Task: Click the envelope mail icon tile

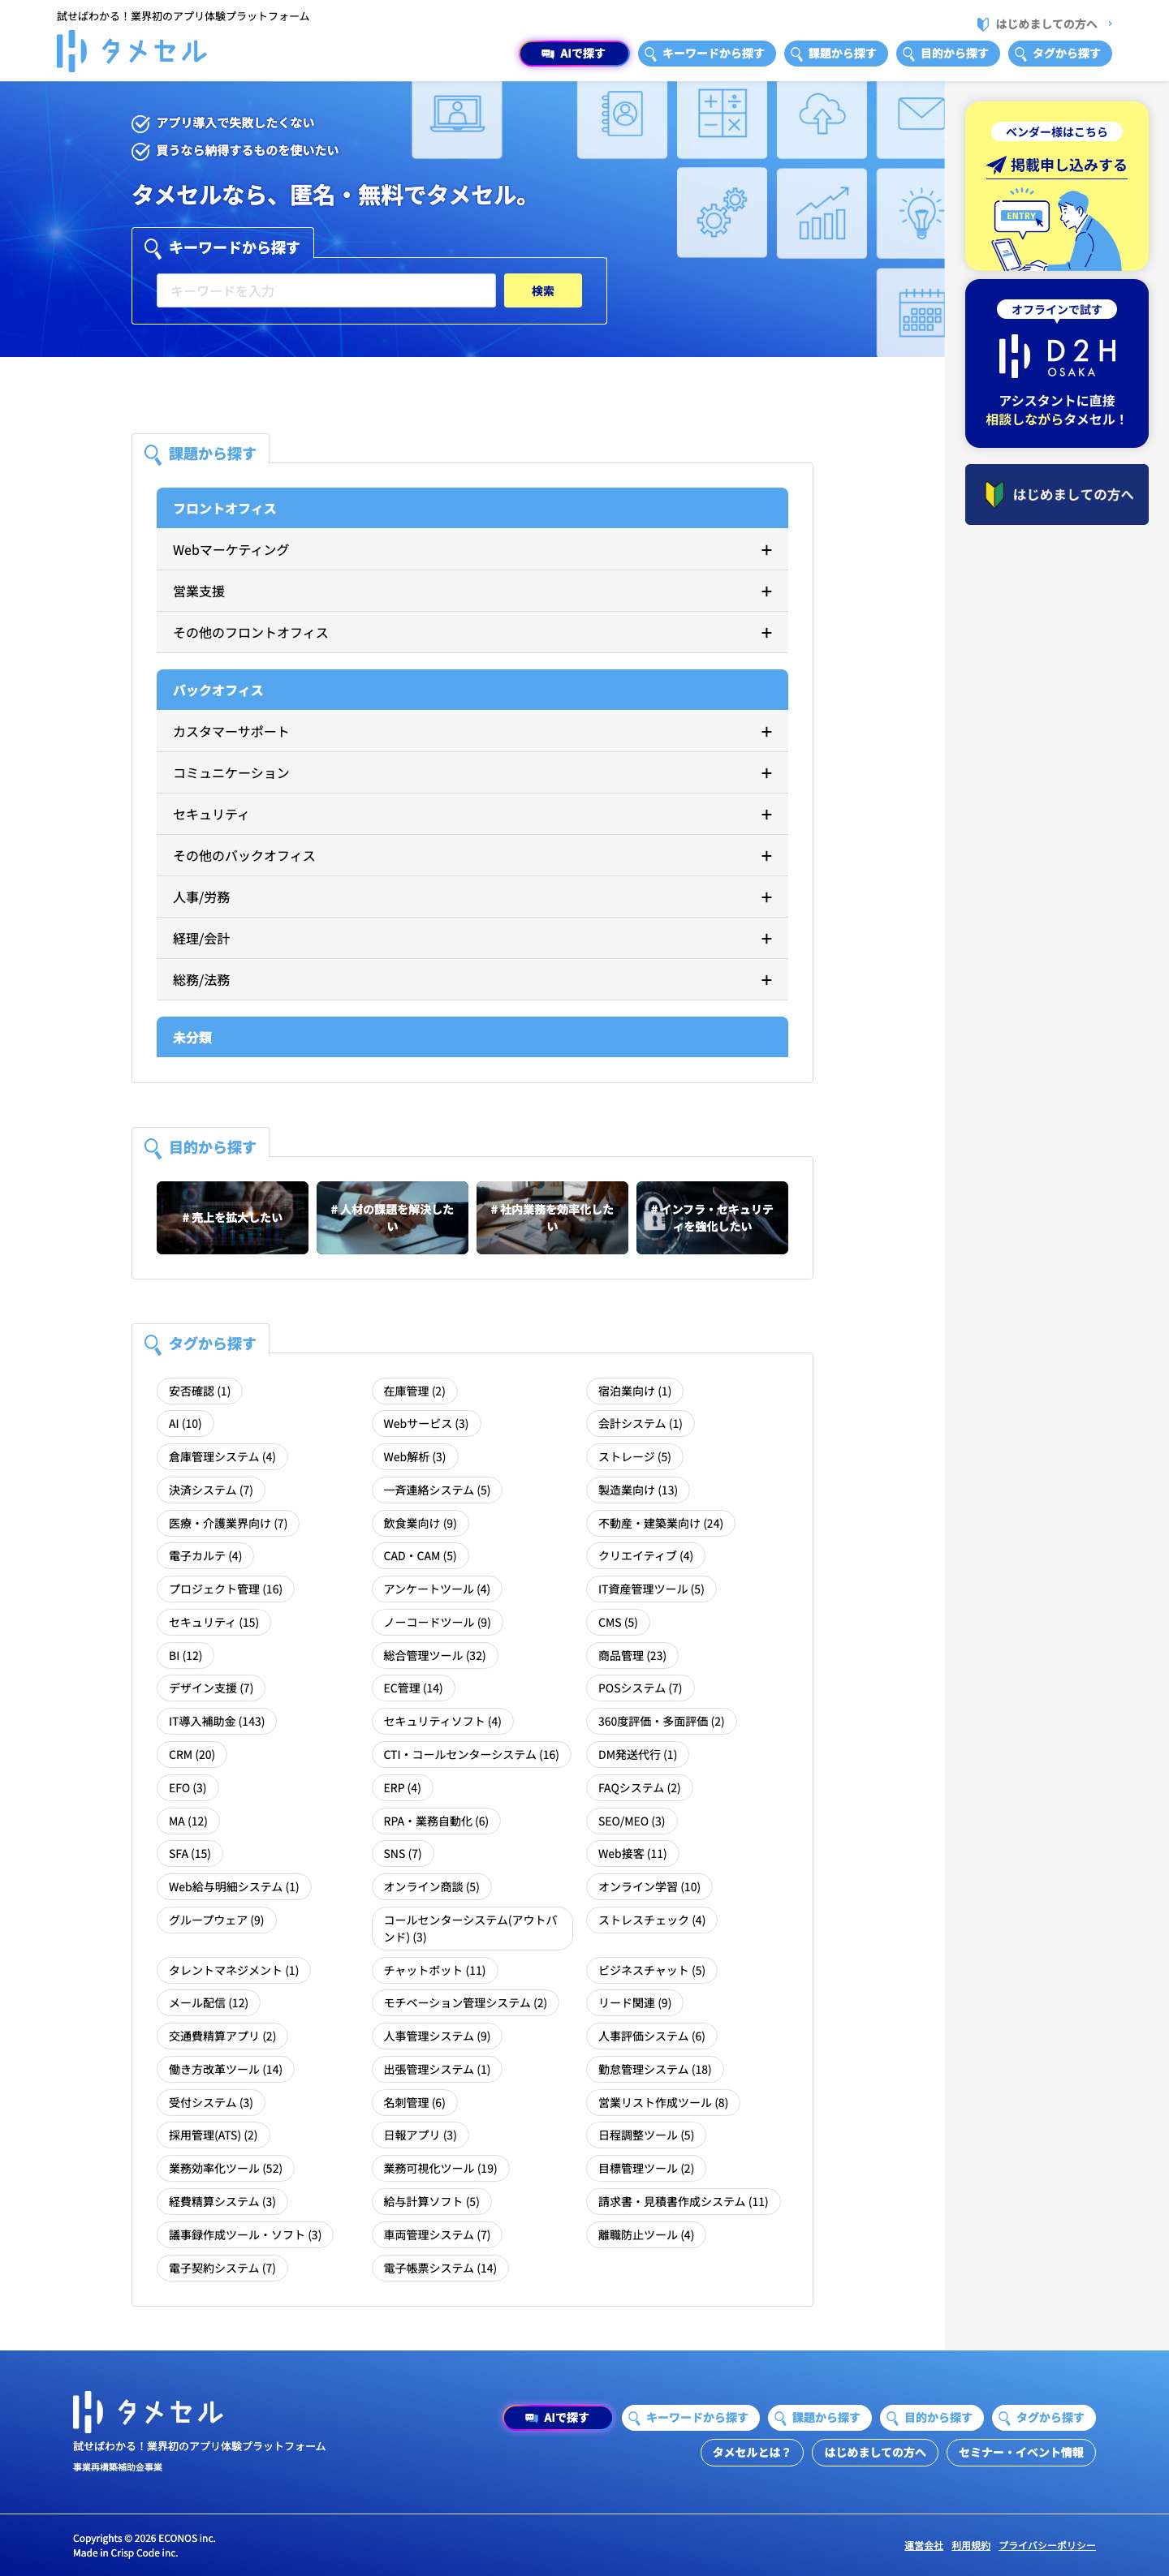Action: point(912,115)
